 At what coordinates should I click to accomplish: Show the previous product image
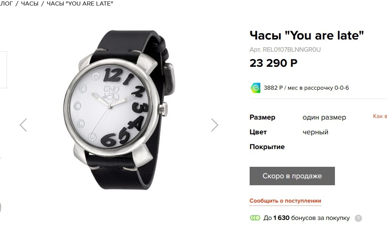(23, 125)
